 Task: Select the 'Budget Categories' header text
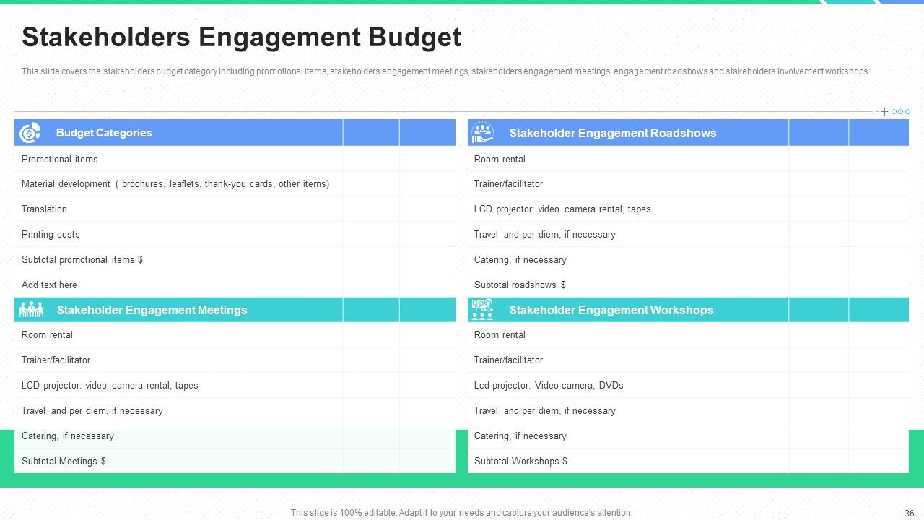point(104,133)
